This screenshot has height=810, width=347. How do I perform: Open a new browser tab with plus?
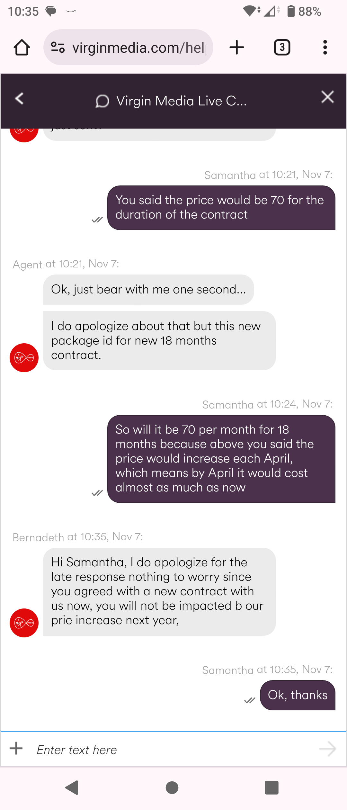(237, 48)
